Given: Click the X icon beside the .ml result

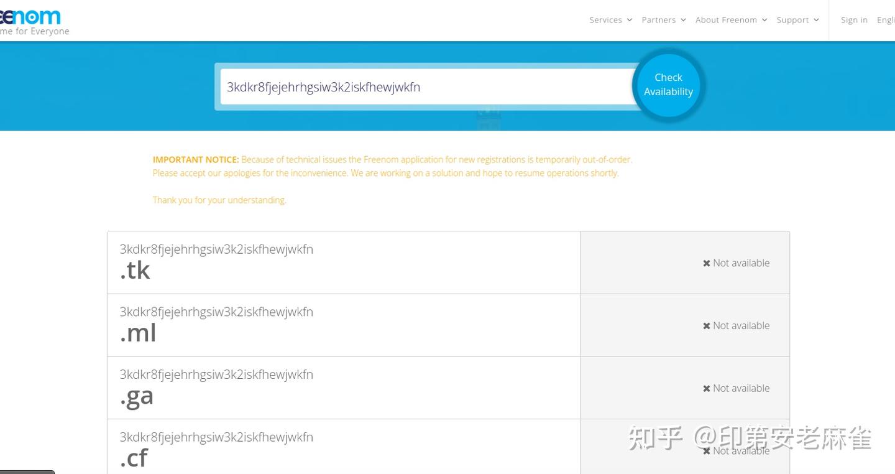Looking at the screenshot, I should click(x=706, y=325).
